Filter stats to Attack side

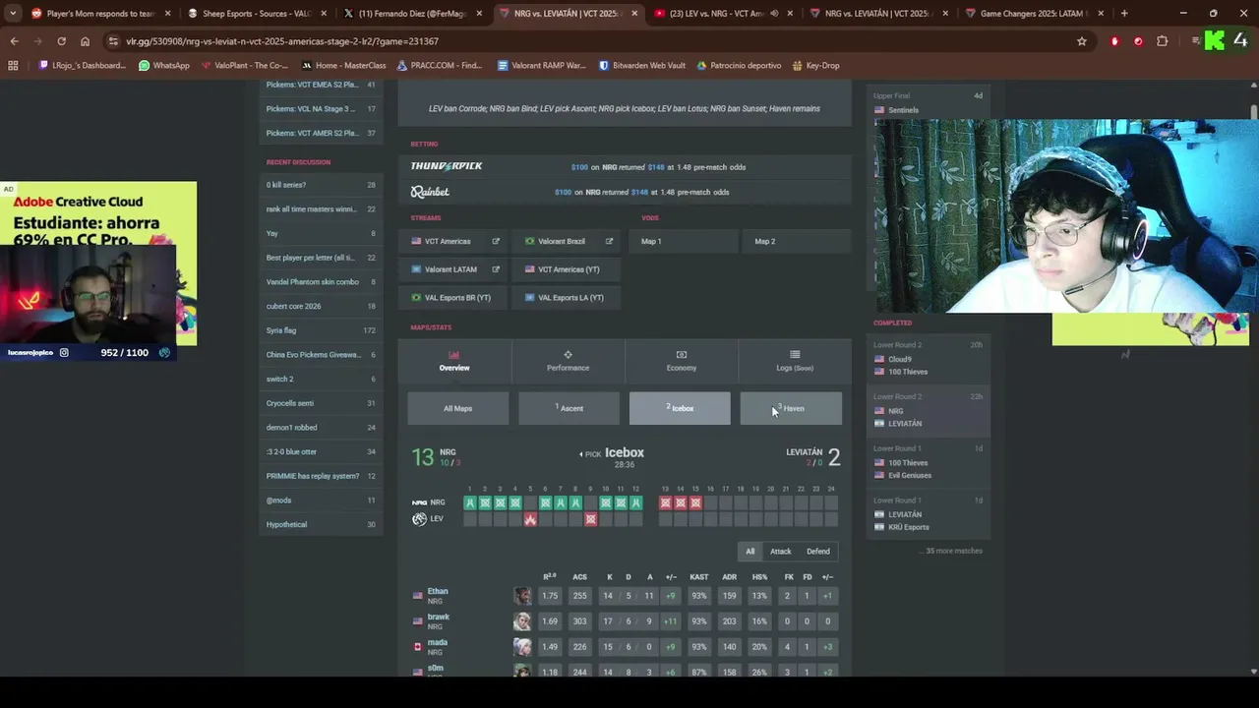point(780,552)
